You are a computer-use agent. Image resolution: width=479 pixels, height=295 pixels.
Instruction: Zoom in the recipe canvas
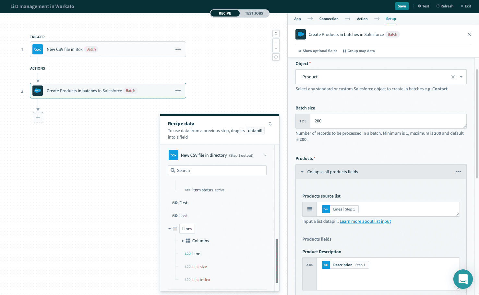click(276, 42)
